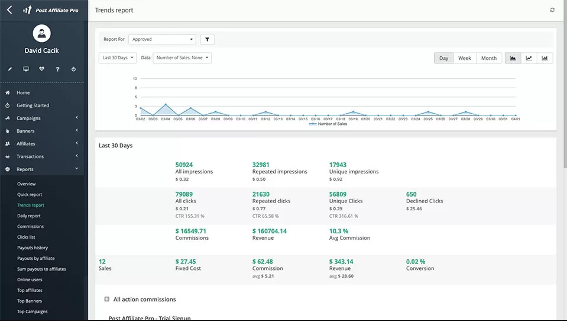The width and height of the screenshot is (567, 321).
Task: Go to Home in the sidebar
Action: [x=23, y=93]
